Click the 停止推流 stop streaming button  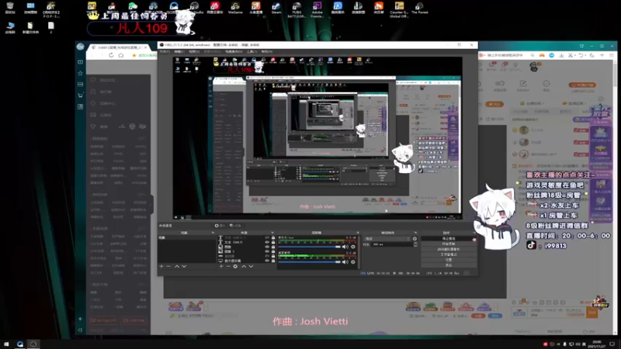pyautogui.click(x=449, y=239)
